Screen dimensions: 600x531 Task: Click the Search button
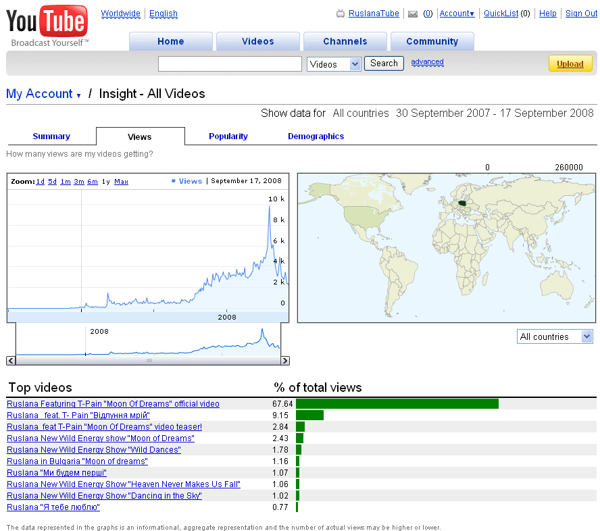point(384,63)
